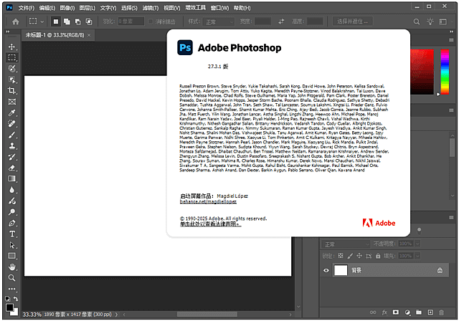This screenshot has height=321, width=459.
Task: Select the Clone Stamp tool
Action: click(11, 145)
